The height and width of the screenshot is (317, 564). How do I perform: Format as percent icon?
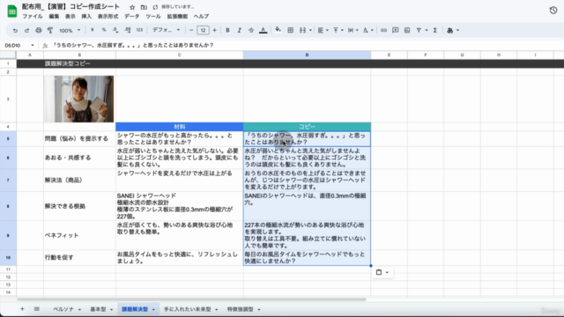pos(104,30)
